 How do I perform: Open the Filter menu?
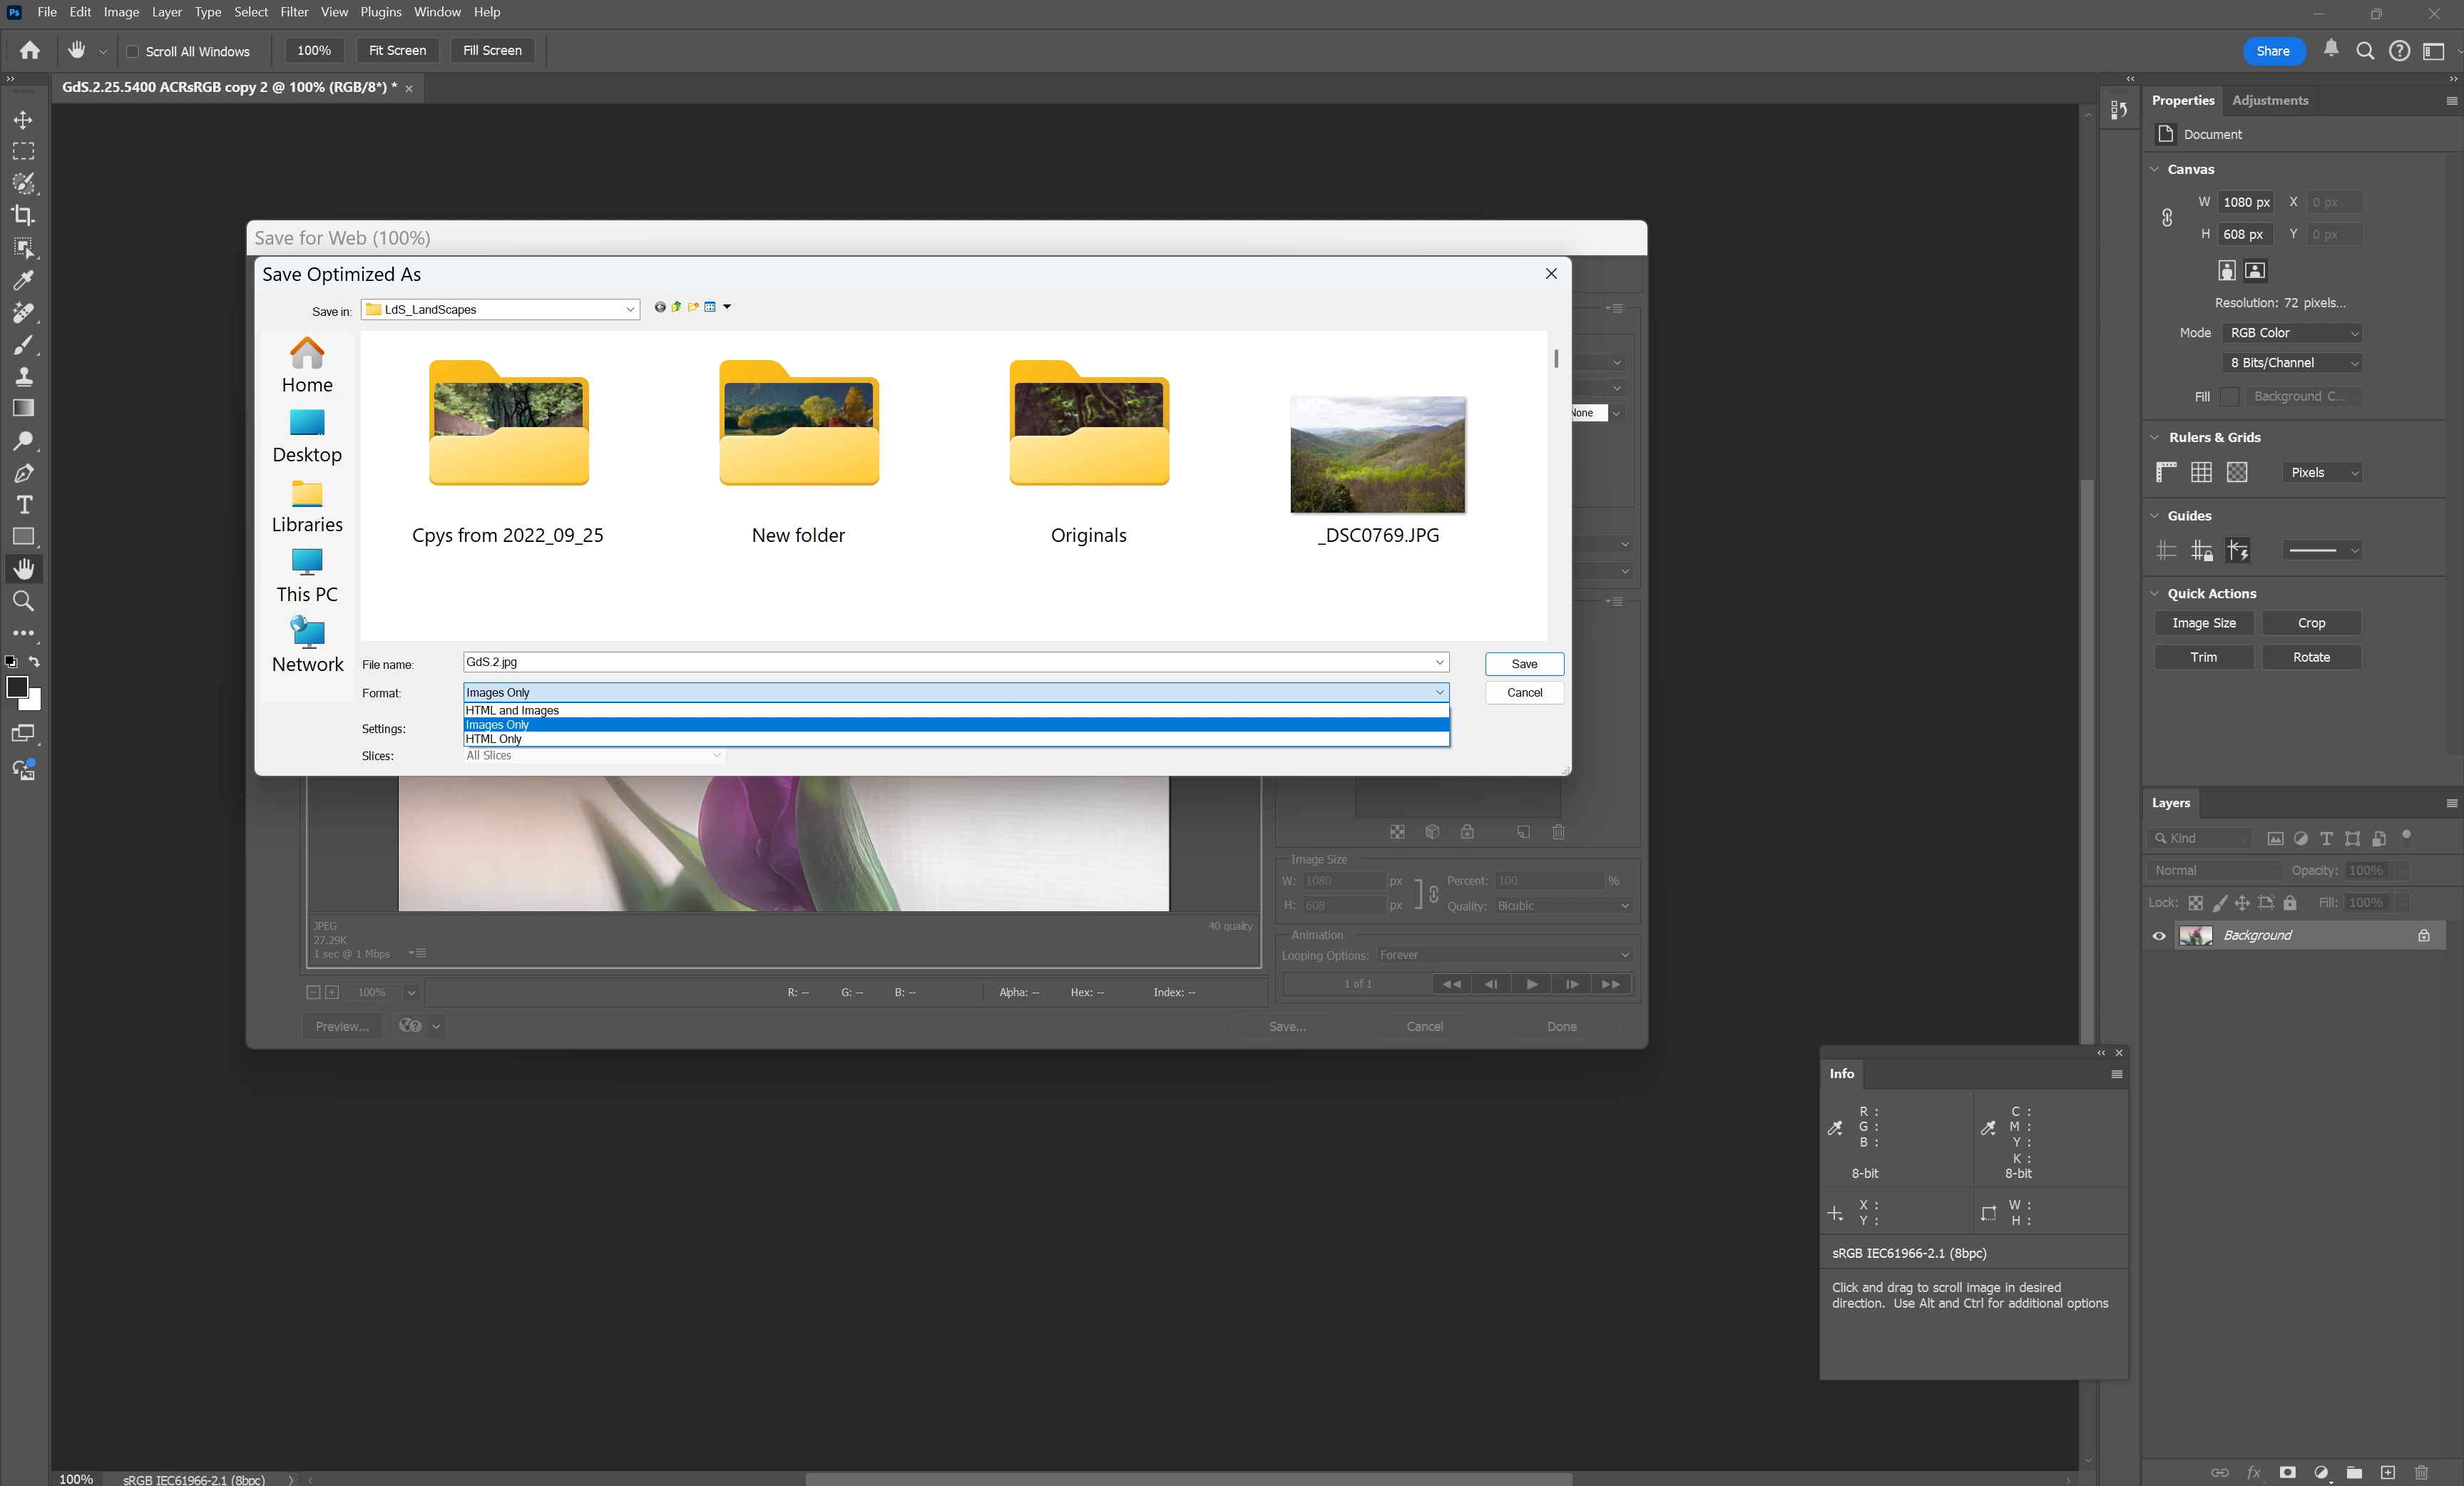coord(293,12)
